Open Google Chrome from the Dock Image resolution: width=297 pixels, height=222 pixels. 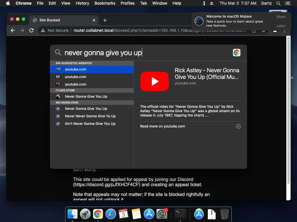pyautogui.click(x=98, y=214)
